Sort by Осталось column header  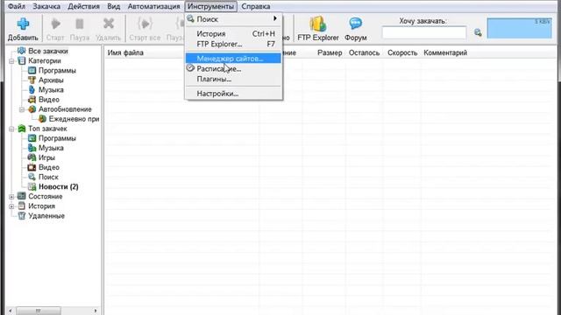[x=365, y=52]
